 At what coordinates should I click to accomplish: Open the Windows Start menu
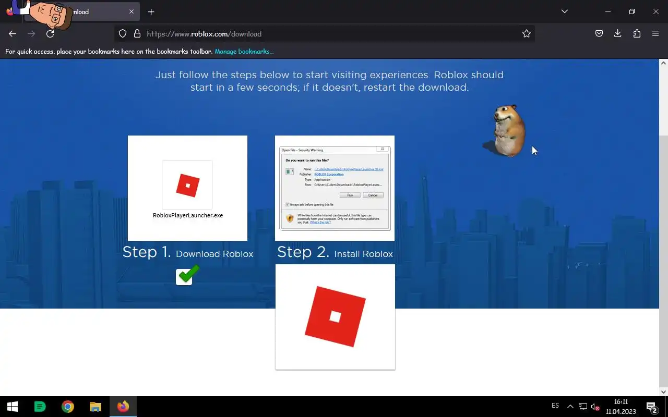[13, 407]
